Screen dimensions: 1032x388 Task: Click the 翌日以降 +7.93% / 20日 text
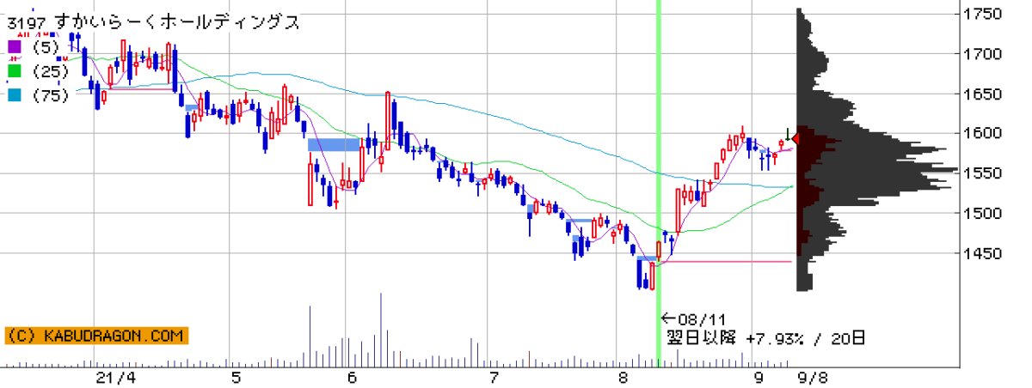click(765, 337)
